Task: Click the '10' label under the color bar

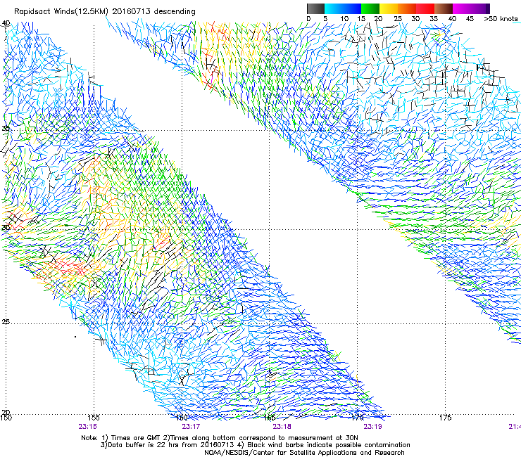Action: pyautogui.click(x=344, y=18)
